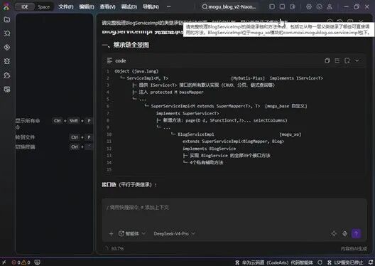Insert code block into file icon
This screenshot has height=266, width=375.
pos(347,60)
